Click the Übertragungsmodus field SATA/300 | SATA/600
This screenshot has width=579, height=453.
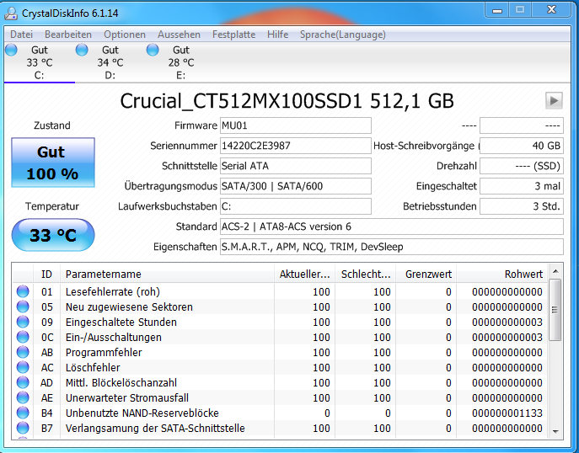tap(296, 186)
